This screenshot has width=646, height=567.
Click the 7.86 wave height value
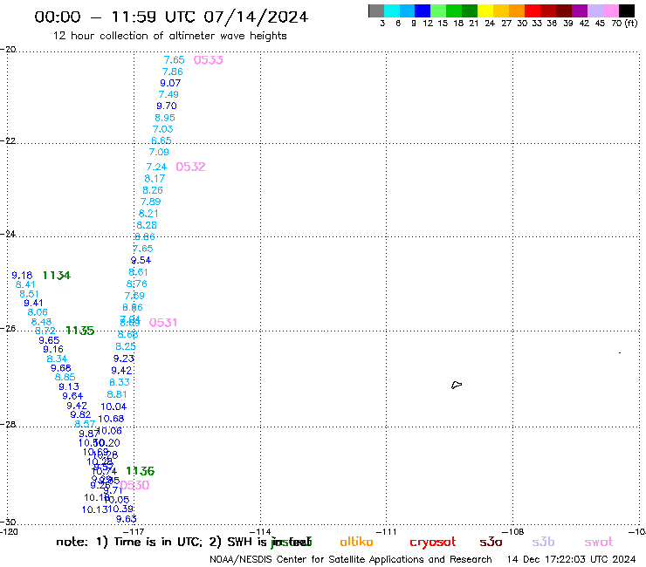[172, 72]
